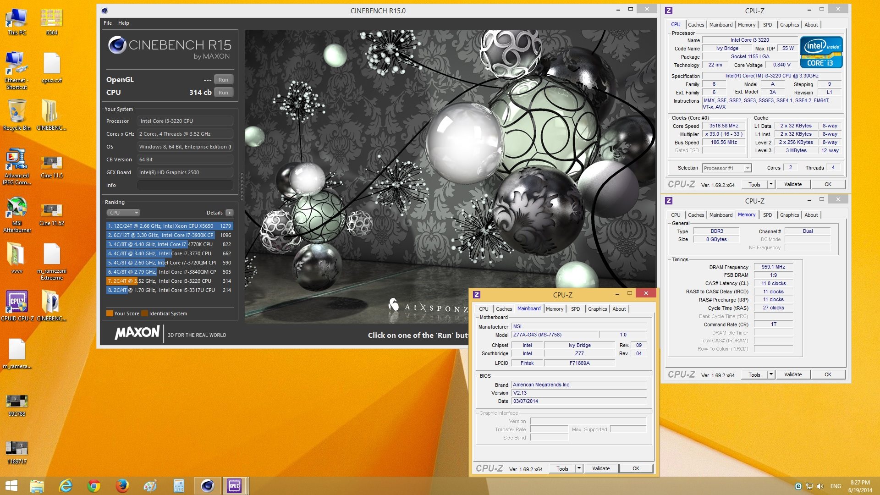
Task: Select ranking row Core i7-4770K CPU
Action: pyautogui.click(x=170, y=244)
